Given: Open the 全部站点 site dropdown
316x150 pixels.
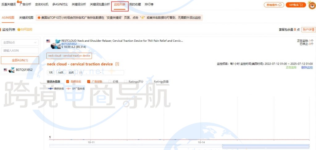Looking at the screenshot, I should [20, 42].
